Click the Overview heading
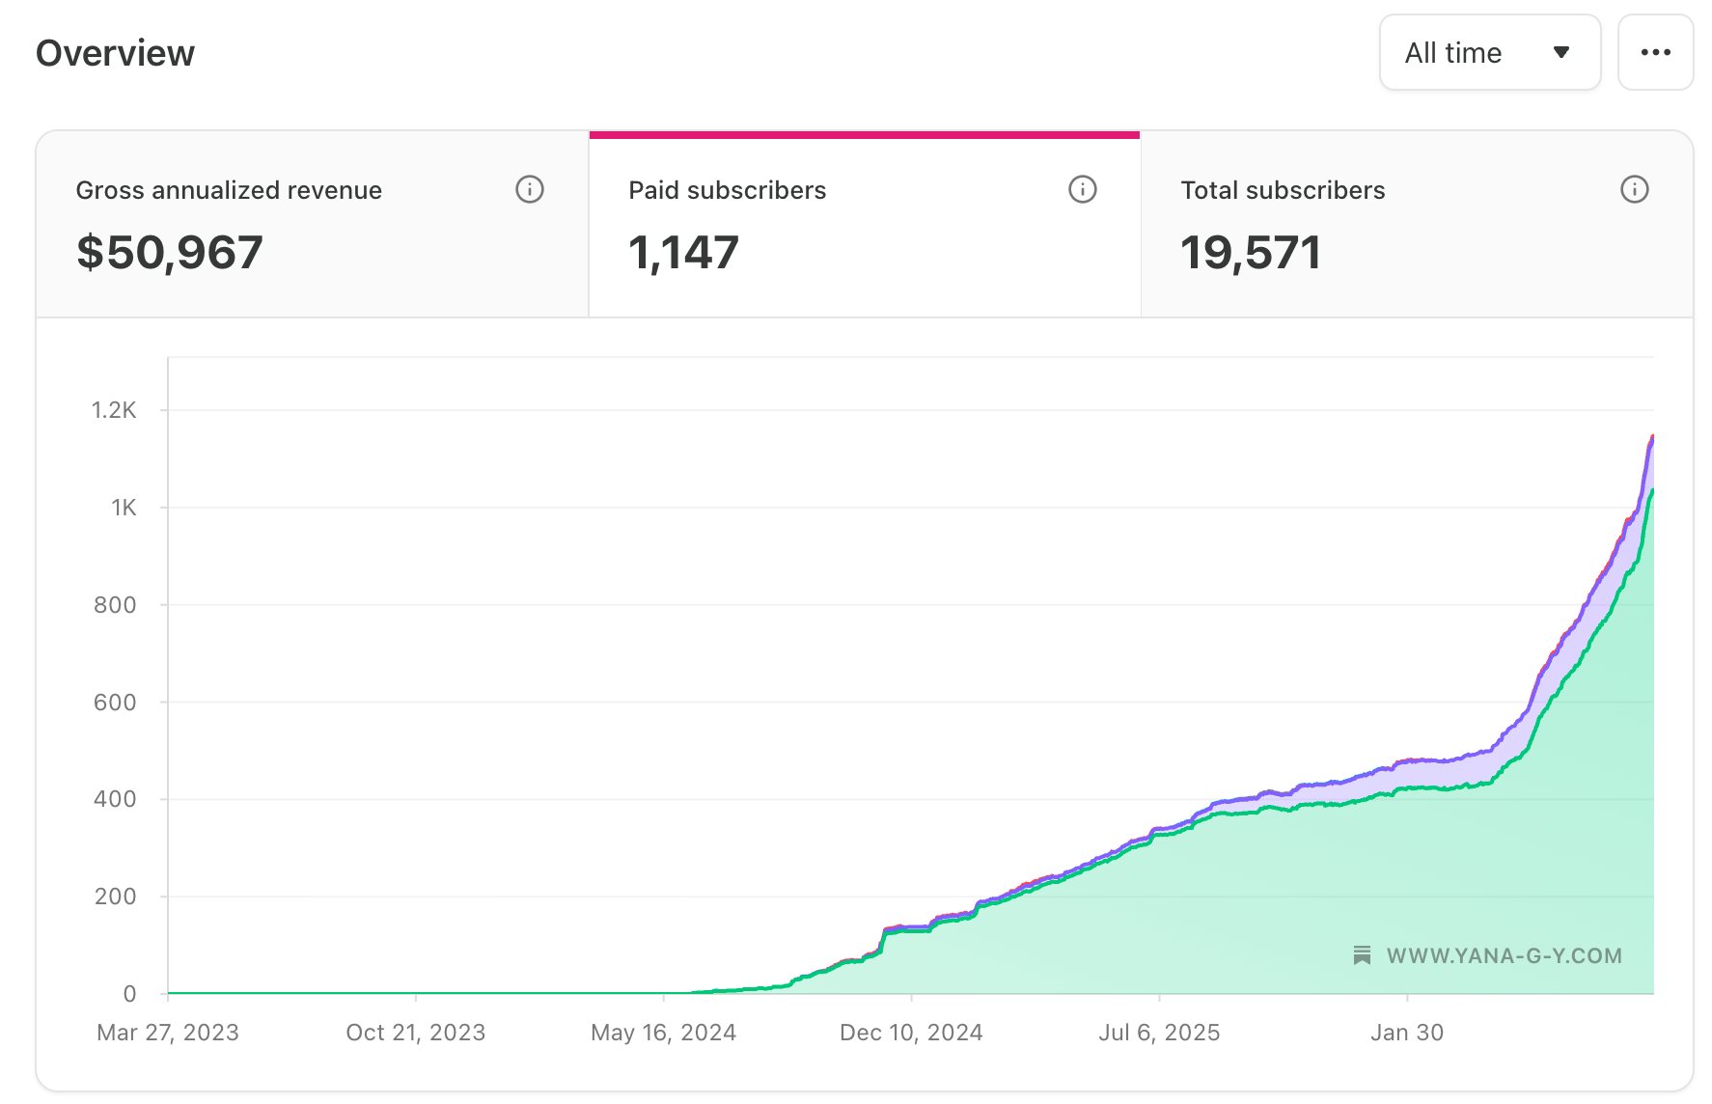 [x=116, y=53]
